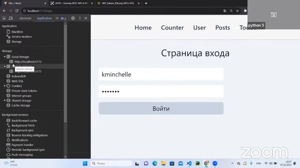Go to Home nav link
Screen dimensions: 300x168
[x=143, y=28]
